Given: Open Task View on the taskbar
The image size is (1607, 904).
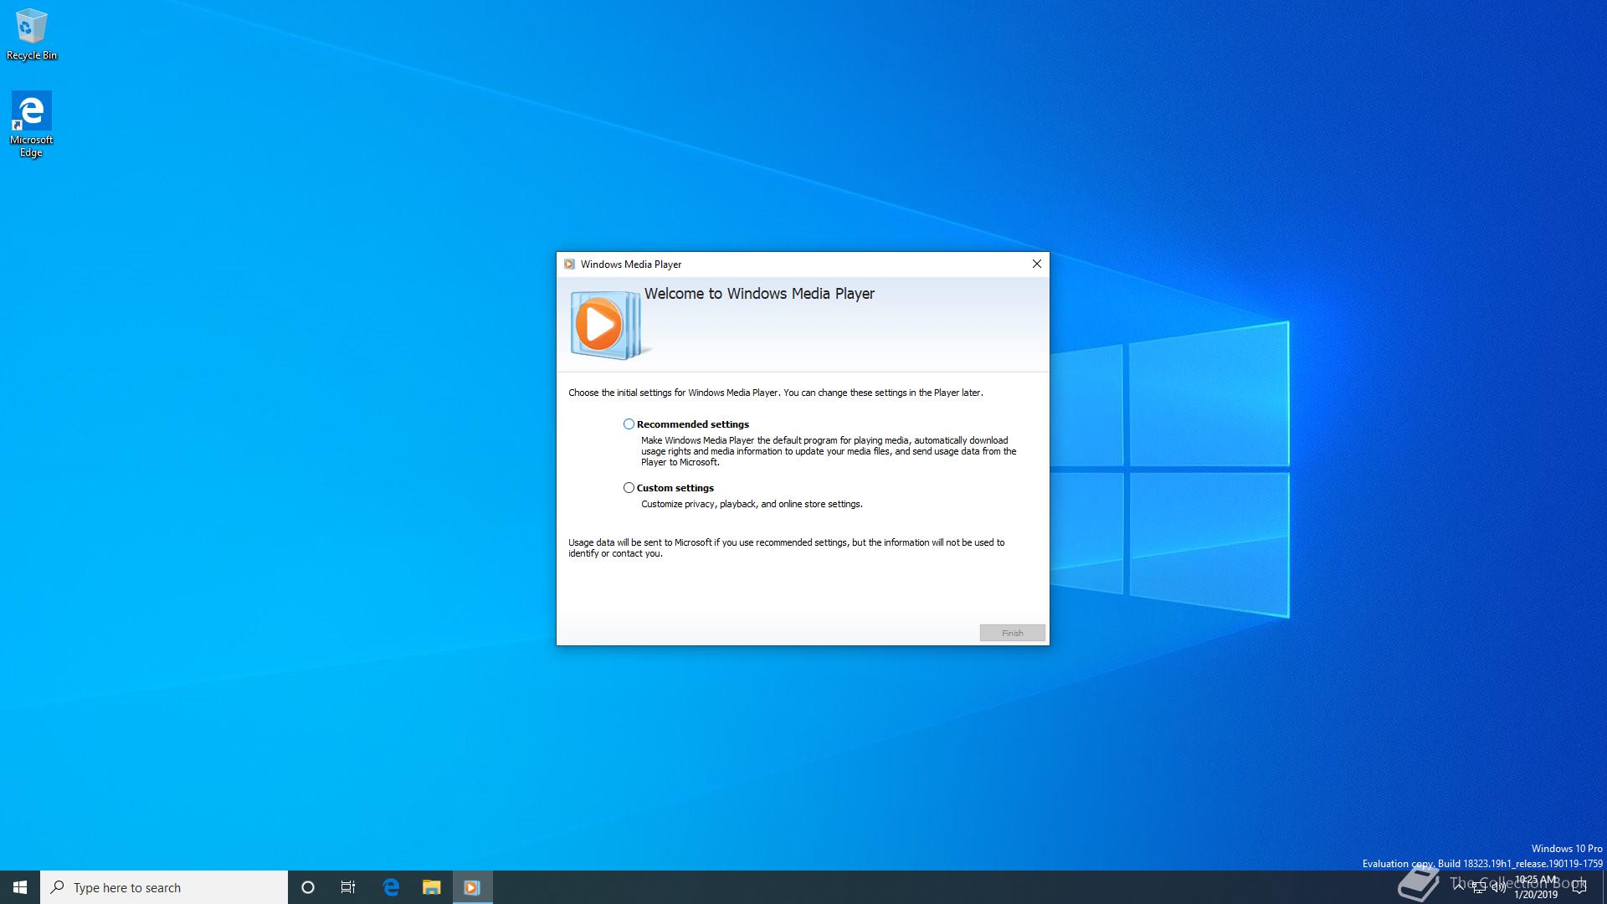Looking at the screenshot, I should tap(348, 887).
